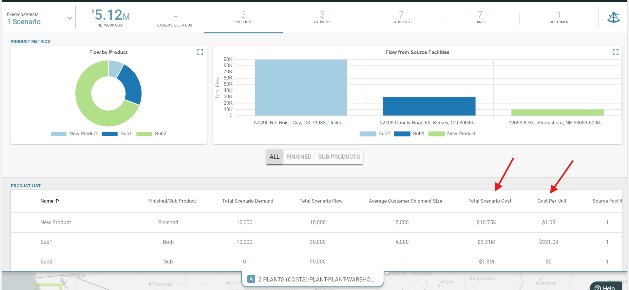Click the sort arrow next to Name
Screen dimensions: 629x290
point(57,201)
